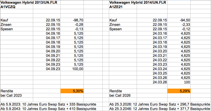The image size is (211, 111).
Task: Click the left table's Zinsen label
Action: pos(6,25)
